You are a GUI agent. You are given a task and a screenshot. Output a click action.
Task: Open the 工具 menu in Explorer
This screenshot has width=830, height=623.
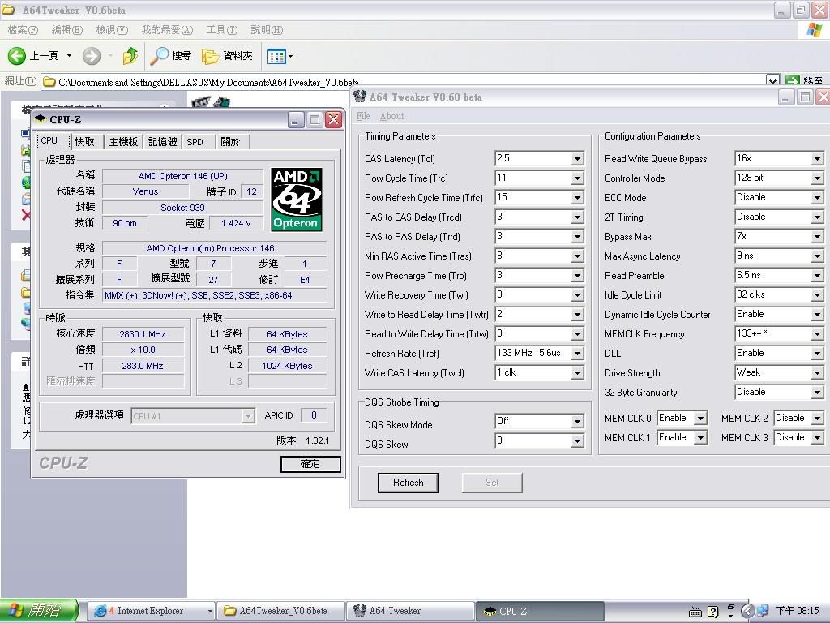(x=222, y=30)
